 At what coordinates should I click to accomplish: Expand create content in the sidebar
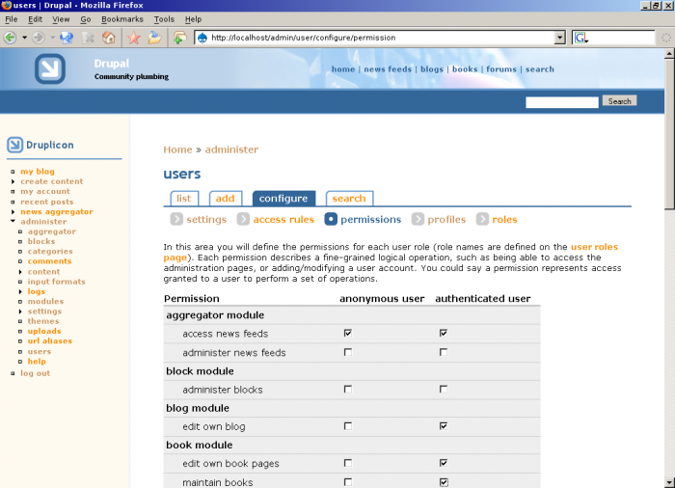[13, 181]
